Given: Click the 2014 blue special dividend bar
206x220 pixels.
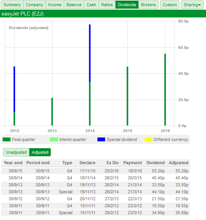Looking at the screenshot, I should (90, 53).
